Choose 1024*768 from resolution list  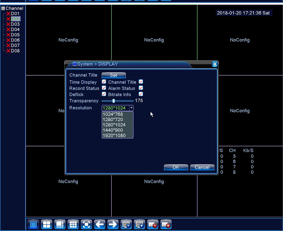click(x=117, y=114)
